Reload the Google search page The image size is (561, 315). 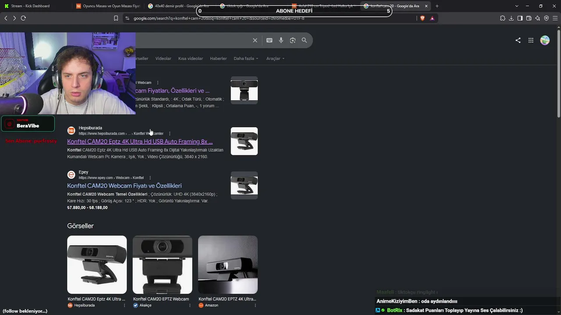point(23,18)
